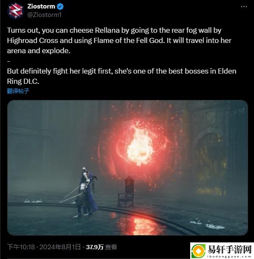
Task: Click the dark throne chair in the image
Action: click(126, 192)
